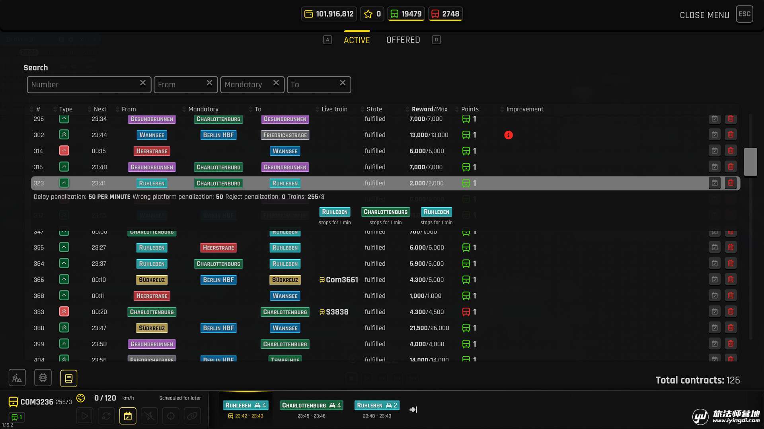This screenshot has width=764, height=429.
Task: Delete contract 399 with trash icon
Action: click(731, 344)
